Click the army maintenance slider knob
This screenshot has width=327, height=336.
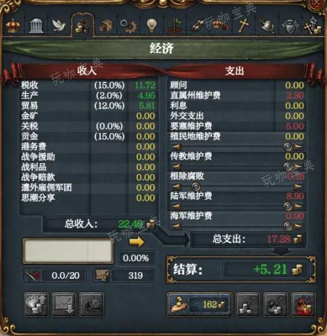[287, 206]
